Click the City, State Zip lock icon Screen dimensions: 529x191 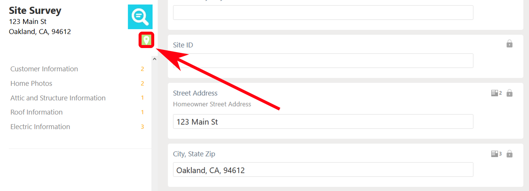click(509, 154)
